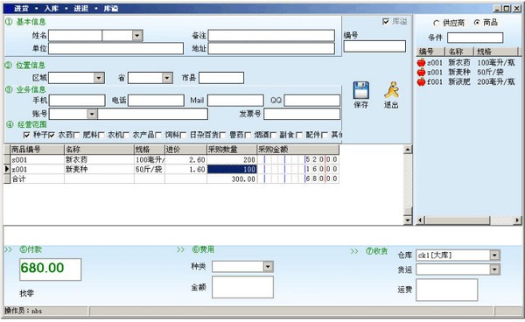Click the 姓名 input field
The height and width of the screenshot is (322, 525).
(75, 36)
